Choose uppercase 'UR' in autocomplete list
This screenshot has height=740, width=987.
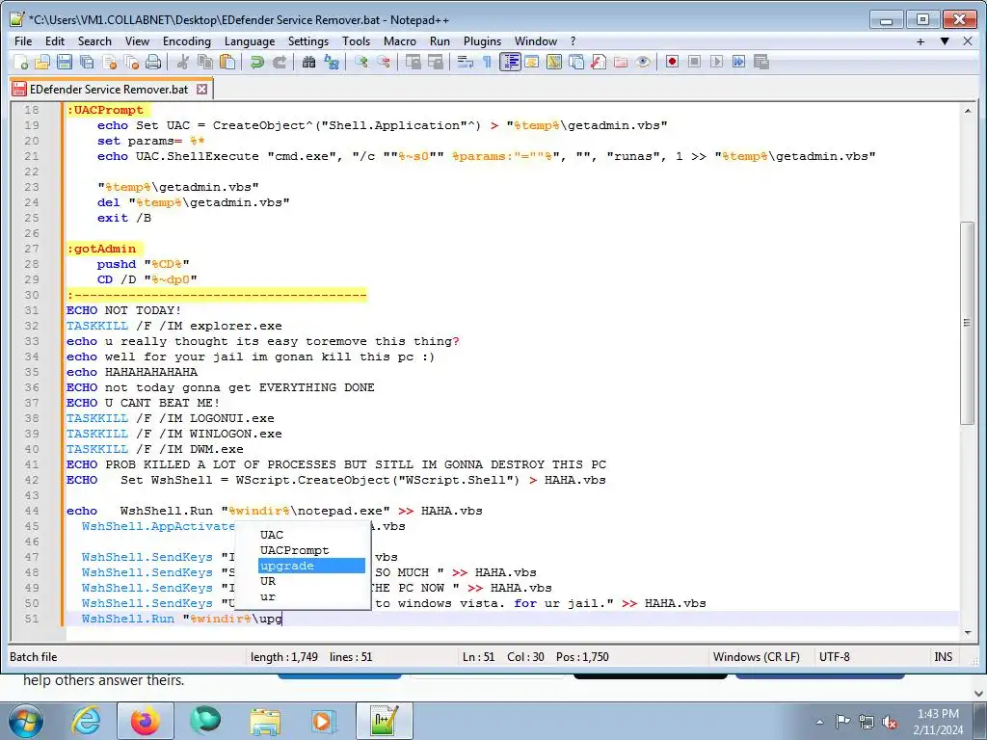click(x=311, y=581)
